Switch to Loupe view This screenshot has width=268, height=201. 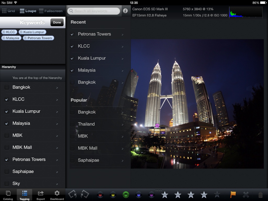tap(28, 11)
